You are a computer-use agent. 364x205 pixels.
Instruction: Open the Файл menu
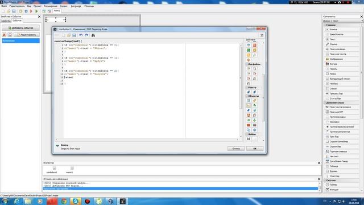(4, 6)
